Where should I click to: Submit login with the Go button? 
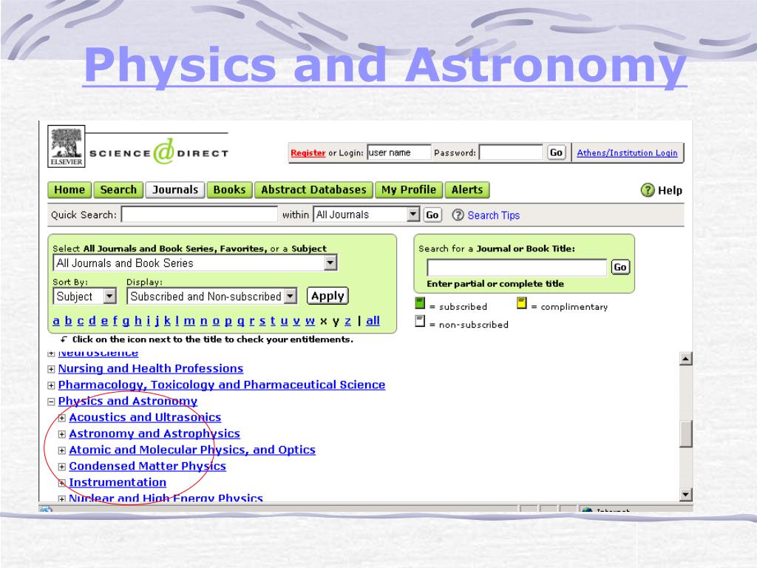click(556, 152)
